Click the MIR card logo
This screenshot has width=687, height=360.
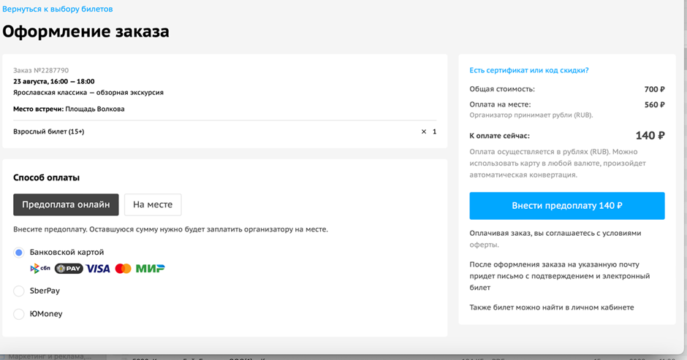tap(151, 269)
